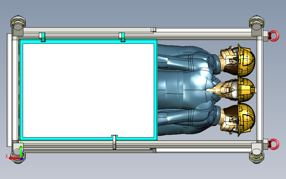
Task: Select the bottom bracket notch under white panel
Action: coord(114,142)
